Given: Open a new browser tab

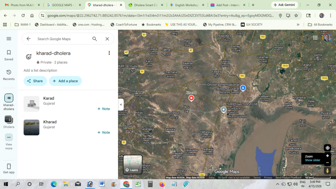Looking at the screenshot, I should click(x=253, y=5).
